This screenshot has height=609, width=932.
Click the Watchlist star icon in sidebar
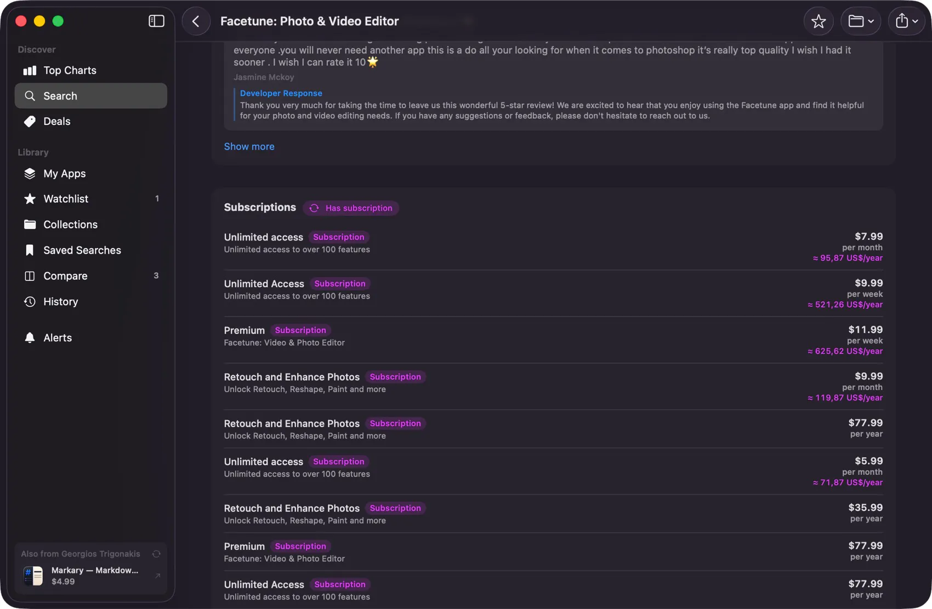tap(30, 199)
